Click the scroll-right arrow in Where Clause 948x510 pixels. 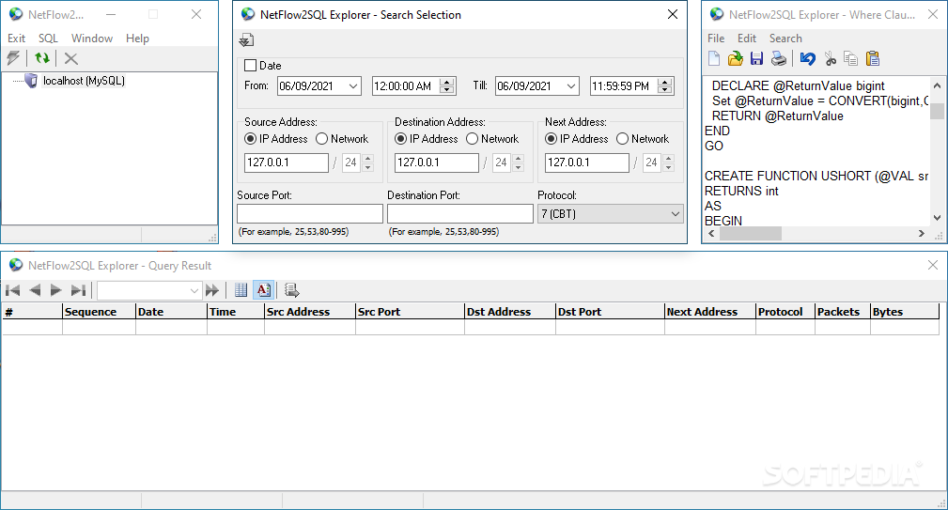click(922, 233)
